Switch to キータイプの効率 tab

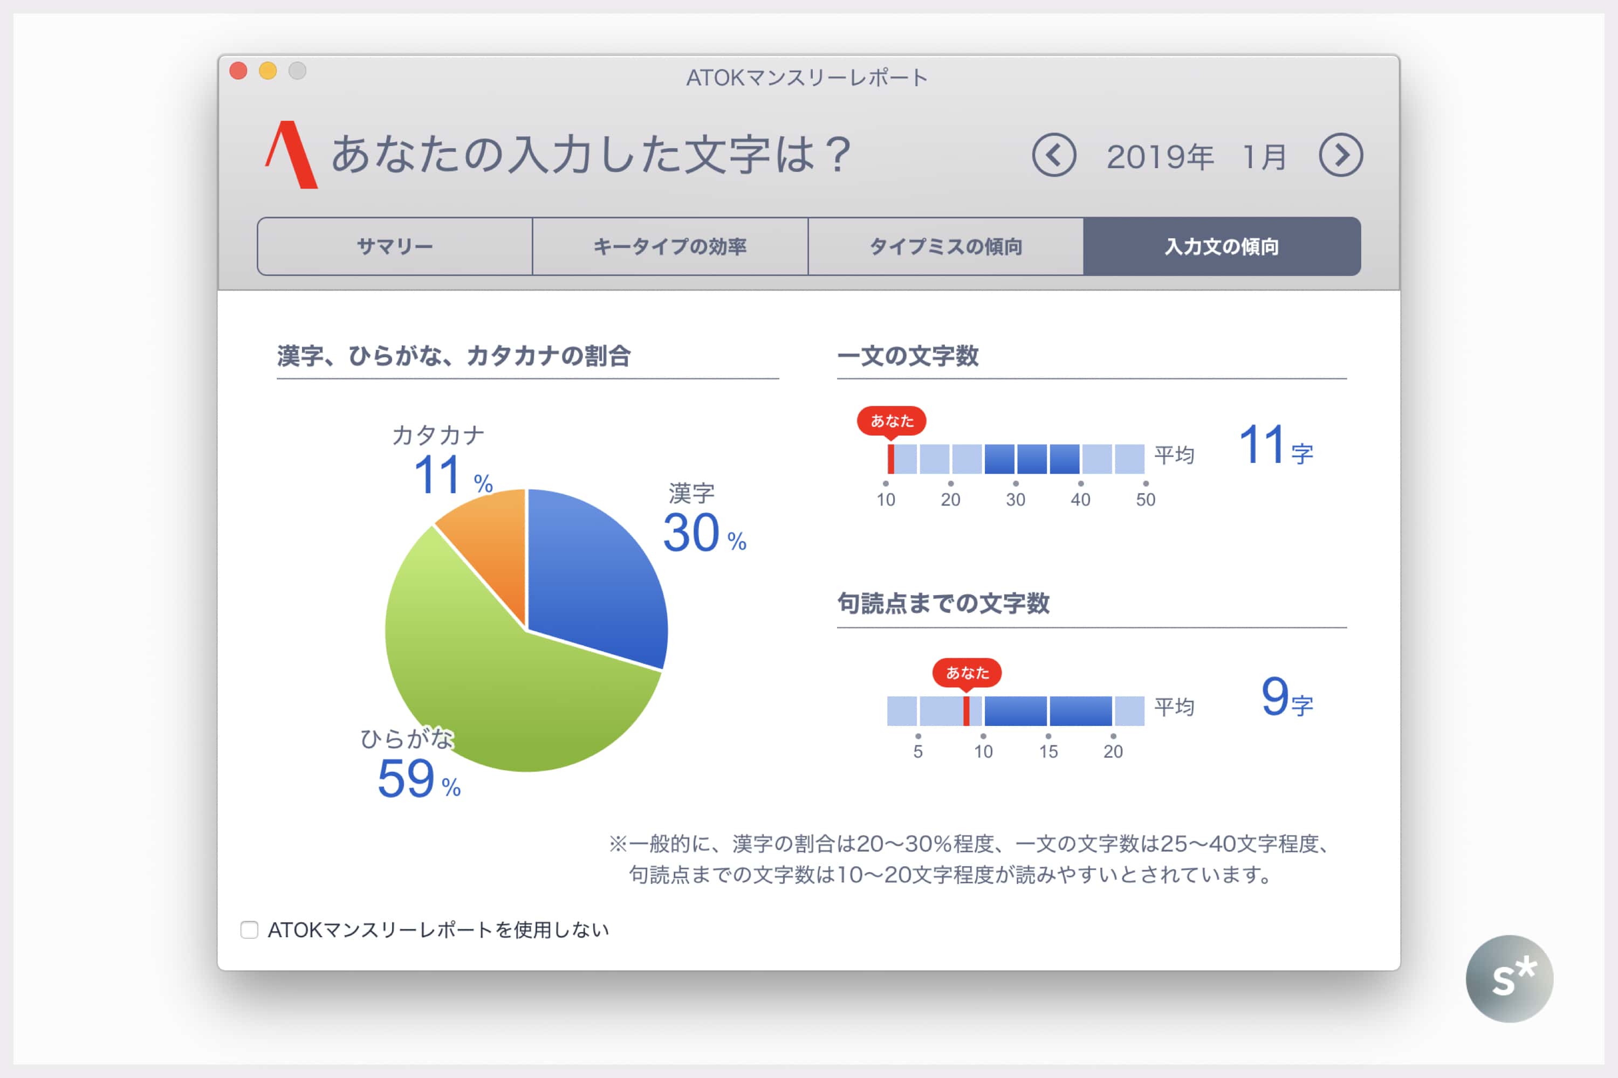(670, 246)
